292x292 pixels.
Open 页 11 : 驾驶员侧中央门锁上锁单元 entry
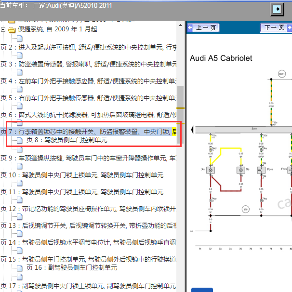tap(82, 192)
